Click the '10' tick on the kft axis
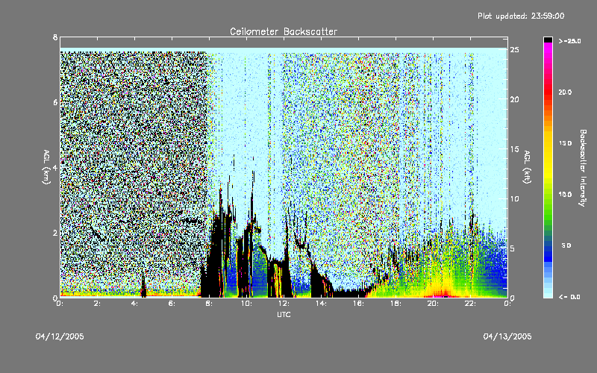 click(514, 198)
